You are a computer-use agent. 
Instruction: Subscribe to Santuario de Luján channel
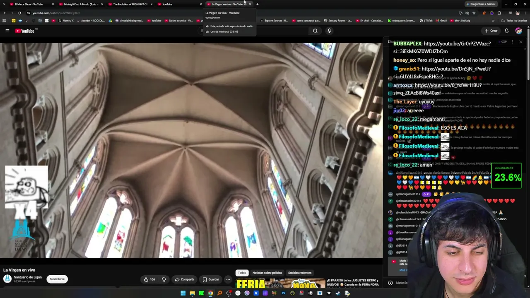coord(57,279)
